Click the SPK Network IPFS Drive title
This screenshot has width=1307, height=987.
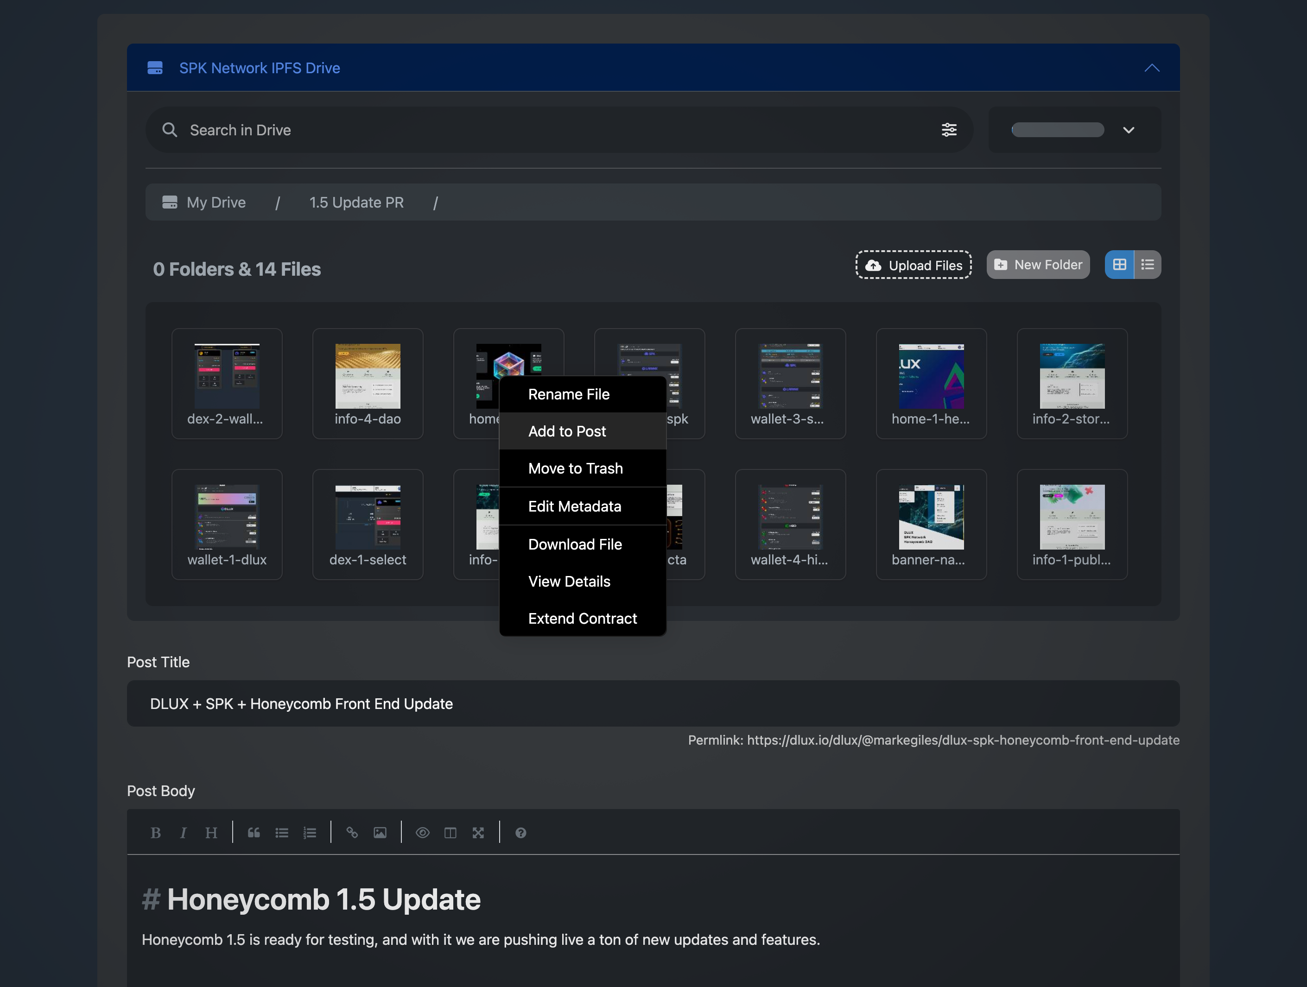coord(260,69)
